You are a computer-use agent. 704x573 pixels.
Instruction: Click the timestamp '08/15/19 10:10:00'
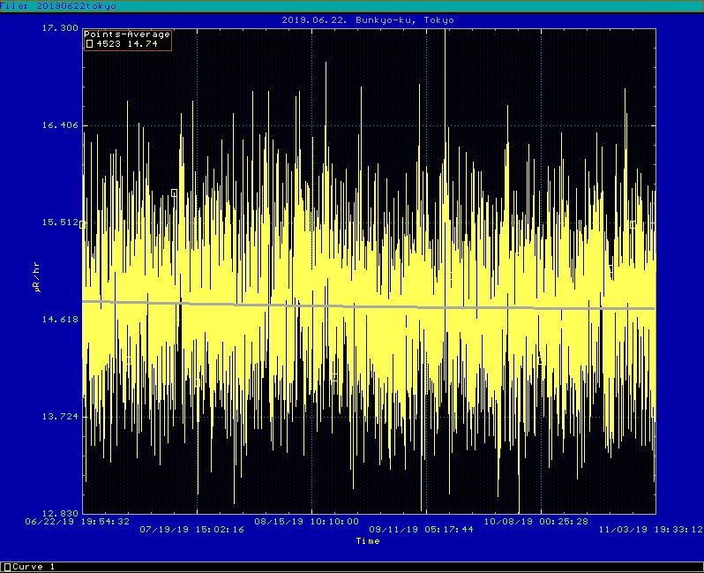[307, 521]
